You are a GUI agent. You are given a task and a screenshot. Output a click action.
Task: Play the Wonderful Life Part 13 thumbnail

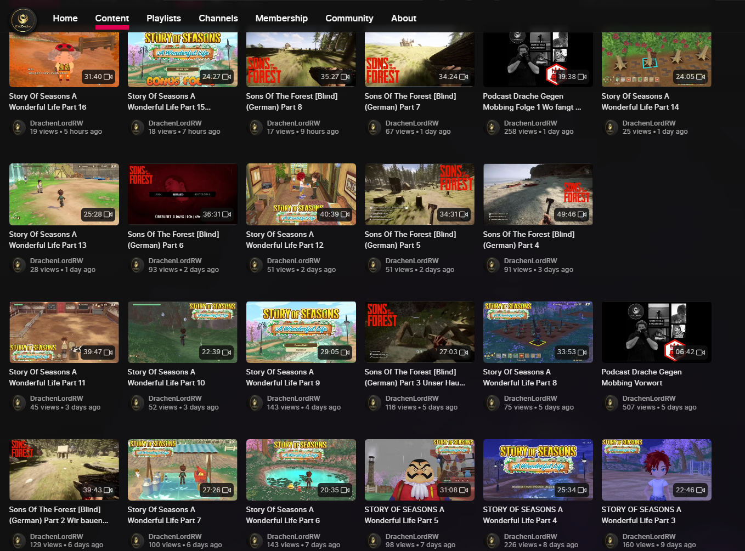pyautogui.click(x=64, y=194)
